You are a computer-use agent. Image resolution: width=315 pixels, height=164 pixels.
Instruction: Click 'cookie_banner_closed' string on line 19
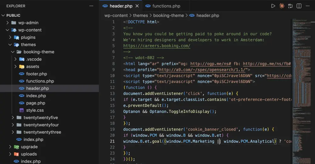tap(212, 129)
